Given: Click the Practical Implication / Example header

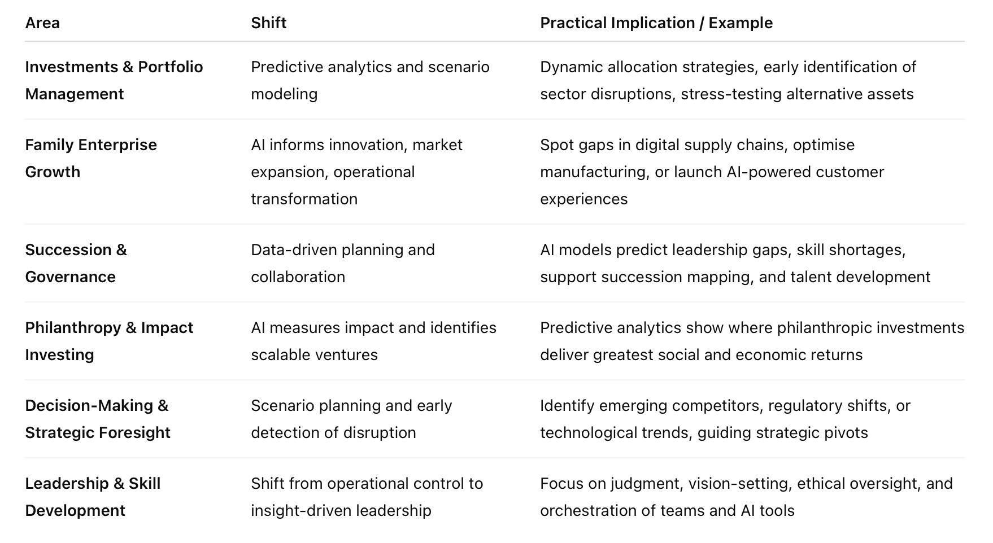Looking at the screenshot, I should point(656,23).
